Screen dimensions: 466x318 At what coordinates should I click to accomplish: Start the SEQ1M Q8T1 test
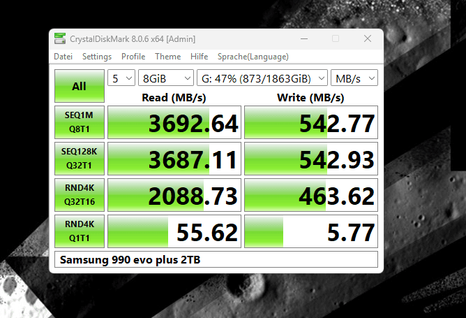(80, 122)
